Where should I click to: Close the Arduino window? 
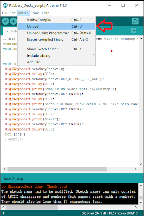coord(136,5)
